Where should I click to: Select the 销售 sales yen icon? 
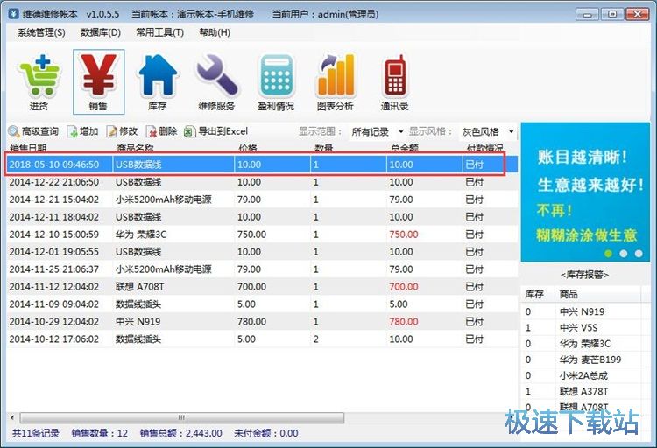point(98,81)
